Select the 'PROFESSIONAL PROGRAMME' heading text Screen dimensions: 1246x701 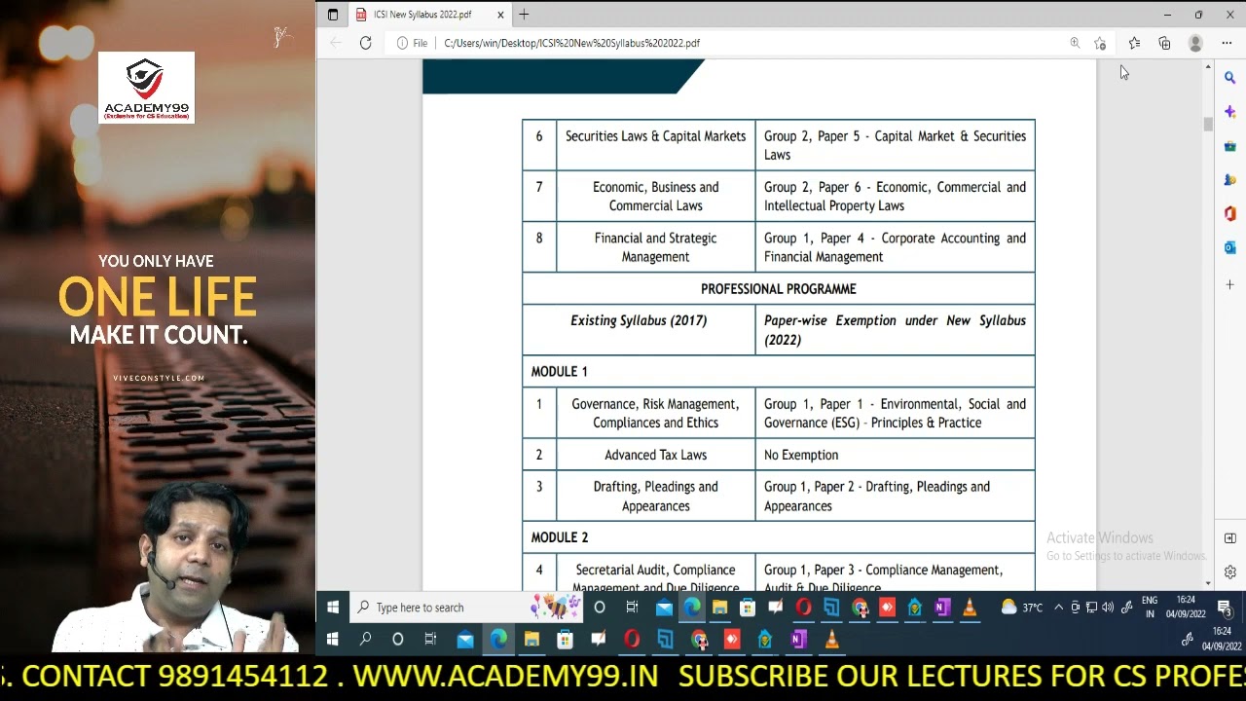779,289
